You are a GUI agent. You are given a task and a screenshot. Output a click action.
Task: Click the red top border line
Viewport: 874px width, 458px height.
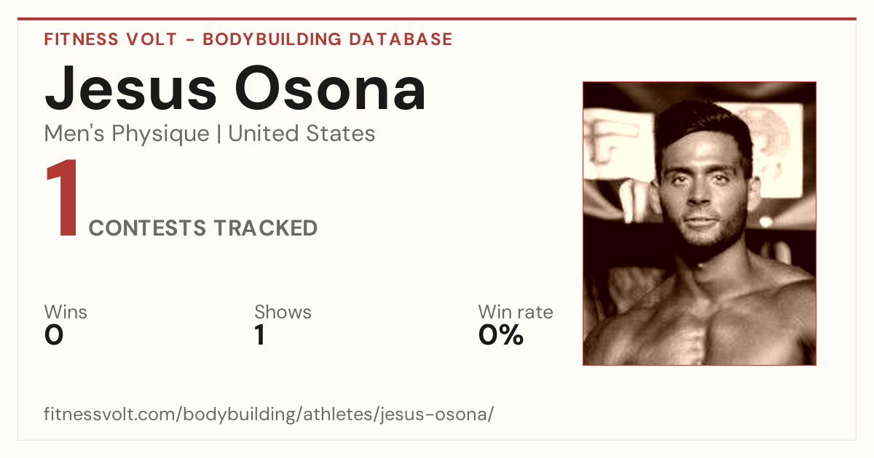click(x=437, y=19)
